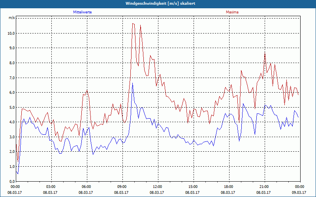Click the '6,0' y-axis value

12,93
